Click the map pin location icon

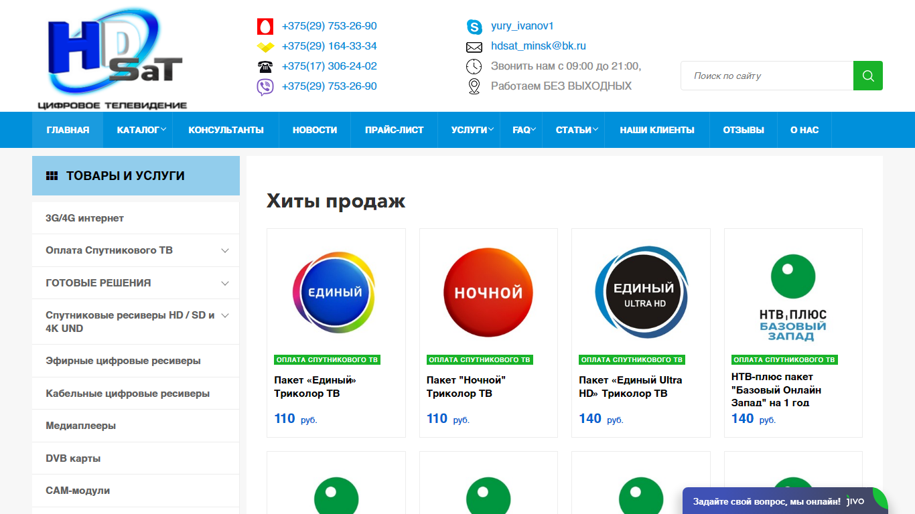[474, 86]
